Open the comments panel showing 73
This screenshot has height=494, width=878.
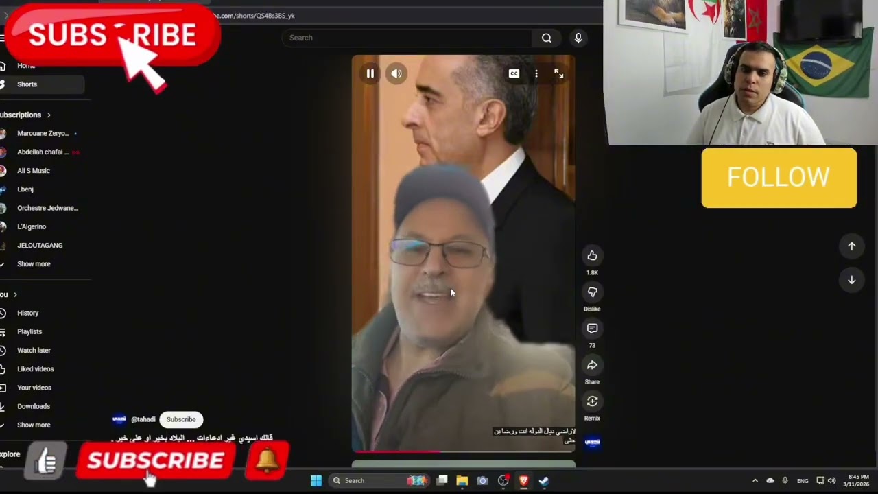[x=592, y=329]
